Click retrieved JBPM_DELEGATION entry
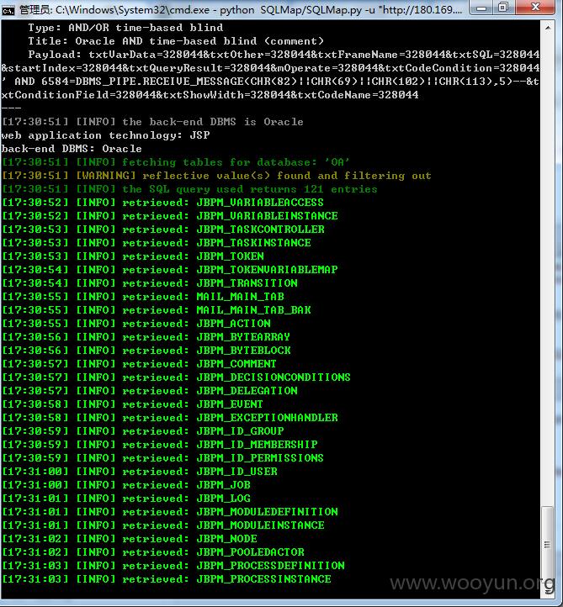Image resolution: width=563 pixels, height=607 pixels. [x=150, y=391]
